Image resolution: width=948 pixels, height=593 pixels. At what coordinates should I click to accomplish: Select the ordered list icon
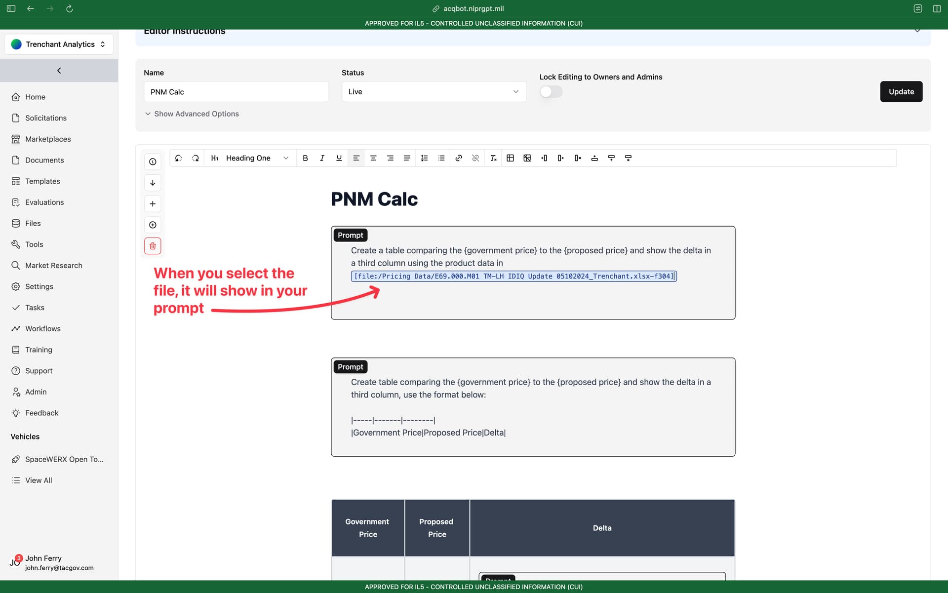(x=424, y=158)
